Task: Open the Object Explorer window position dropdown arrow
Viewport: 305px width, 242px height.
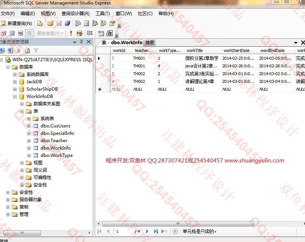Action: (x=75, y=42)
